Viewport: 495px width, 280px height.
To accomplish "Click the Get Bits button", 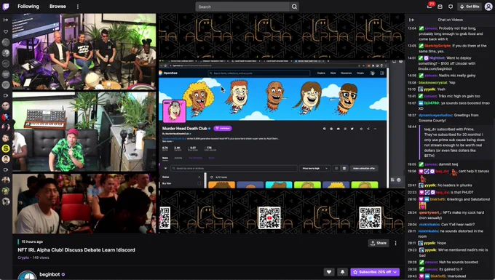I will click(x=470, y=7).
